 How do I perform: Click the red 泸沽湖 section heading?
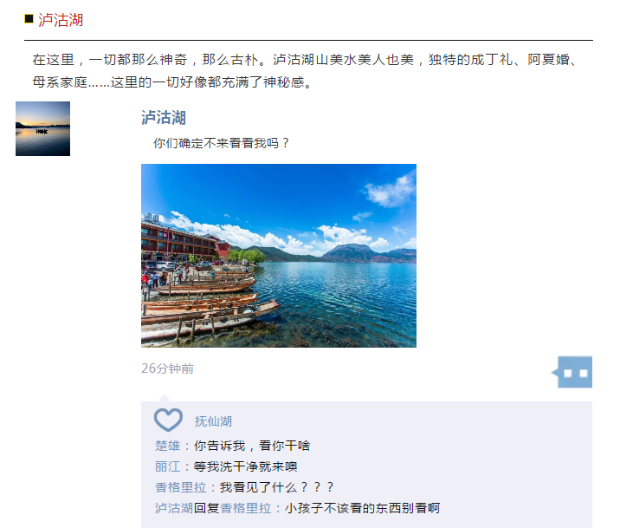61,20
